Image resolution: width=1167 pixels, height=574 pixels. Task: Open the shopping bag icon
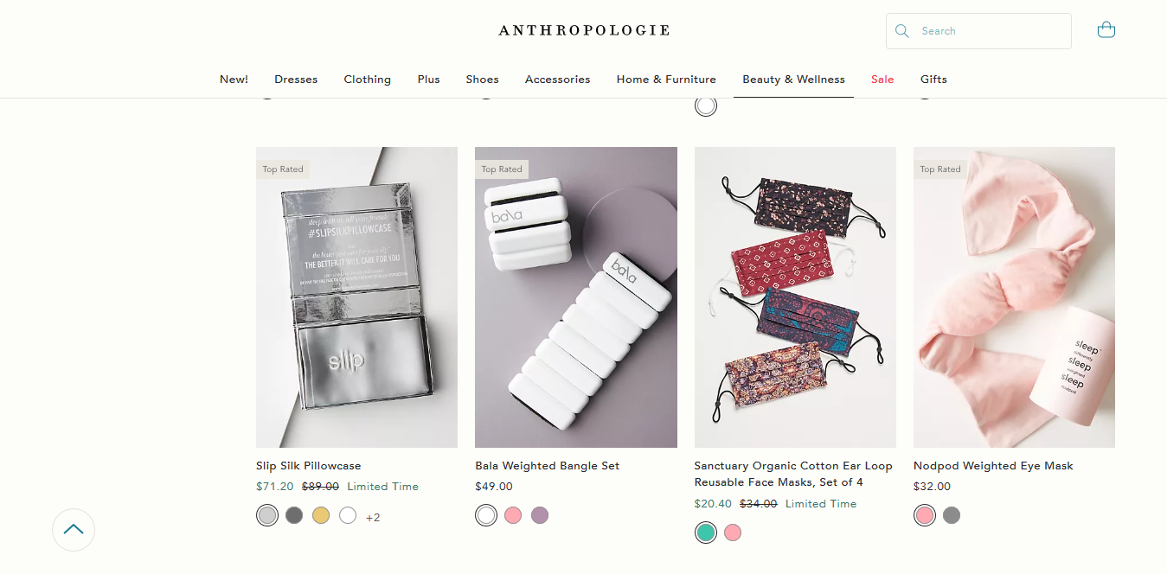point(1106,30)
